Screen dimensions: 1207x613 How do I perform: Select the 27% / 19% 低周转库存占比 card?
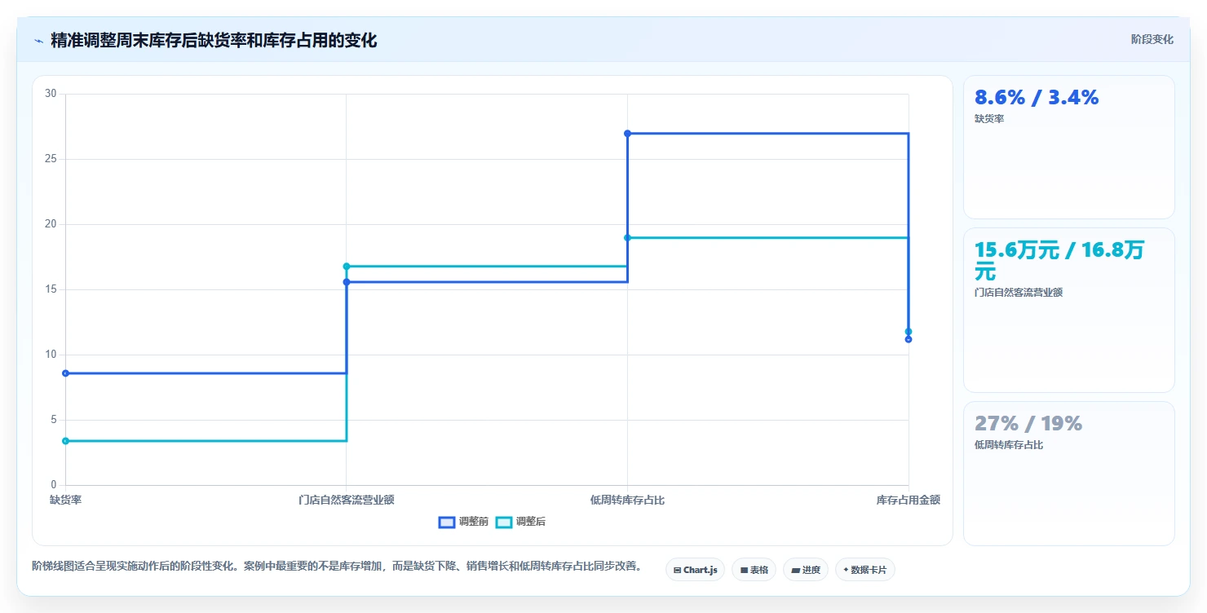1068,473
